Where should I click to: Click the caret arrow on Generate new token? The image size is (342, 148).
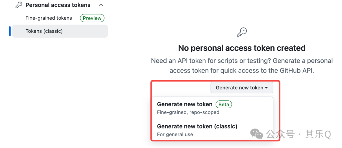coord(266,88)
